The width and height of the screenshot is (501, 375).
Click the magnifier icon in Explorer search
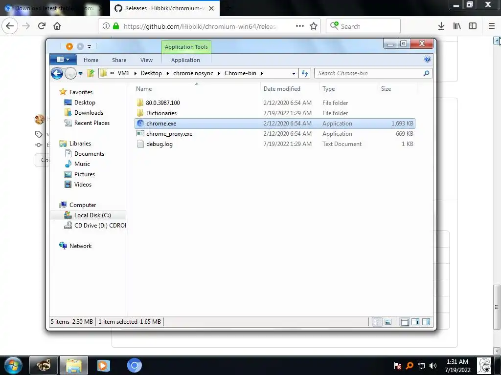pos(426,73)
